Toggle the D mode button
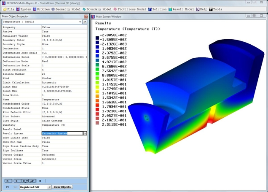Viewport: 268px width, 192px height. (8, 181)
